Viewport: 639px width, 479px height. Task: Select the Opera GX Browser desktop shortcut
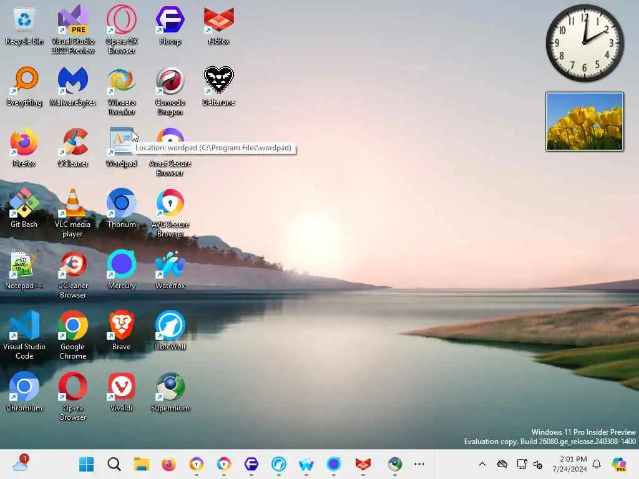click(122, 29)
